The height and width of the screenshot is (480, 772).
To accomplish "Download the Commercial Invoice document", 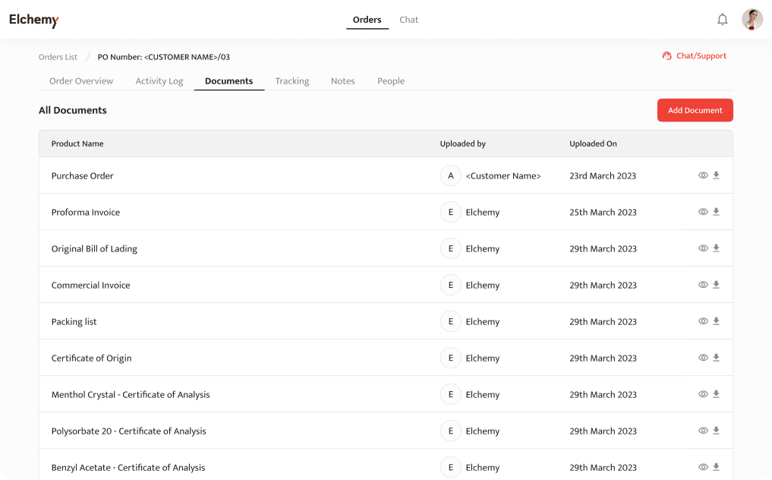I will 716,285.
